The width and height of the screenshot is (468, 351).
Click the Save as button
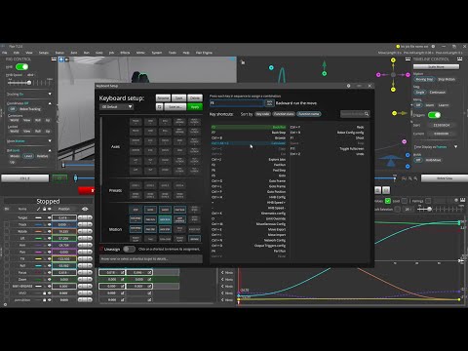(x=175, y=107)
